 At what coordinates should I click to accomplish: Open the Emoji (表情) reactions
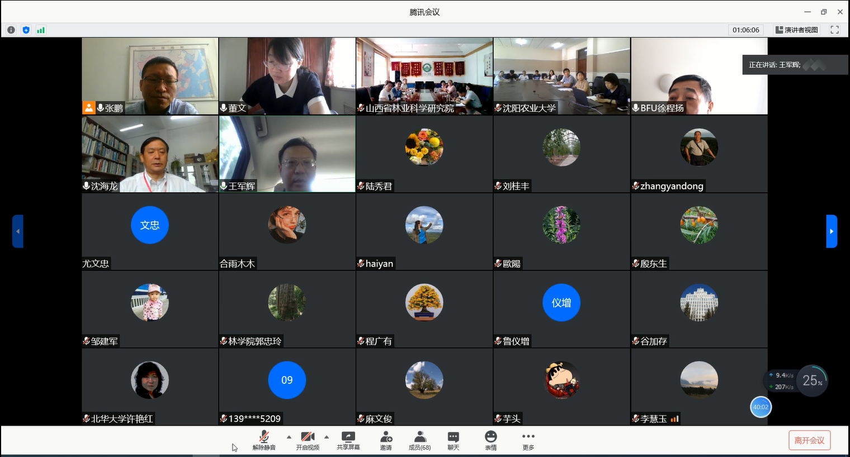coord(490,440)
